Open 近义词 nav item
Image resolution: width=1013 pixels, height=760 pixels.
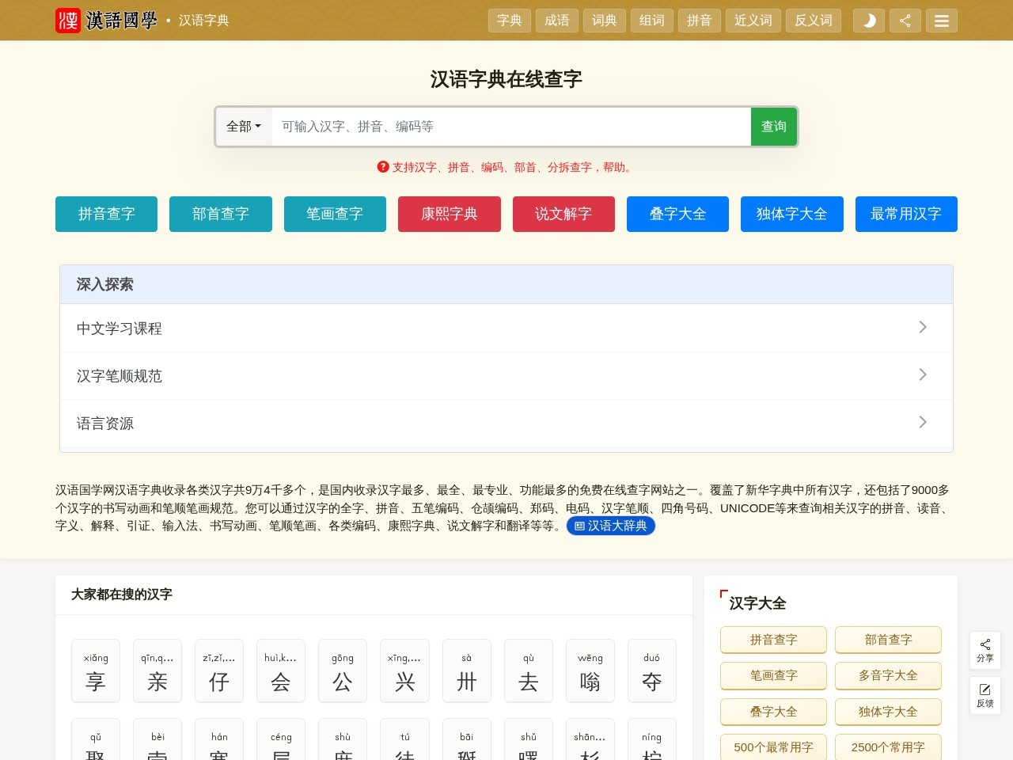pos(753,21)
